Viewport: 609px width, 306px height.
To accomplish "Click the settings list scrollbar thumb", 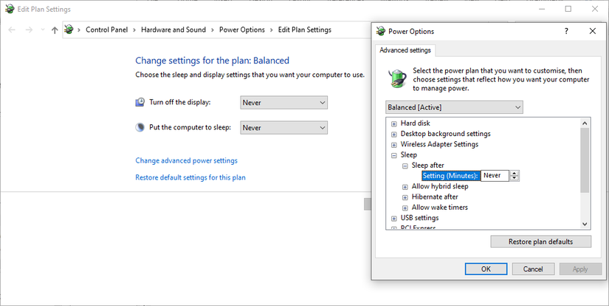I will (x=585, y=160).
